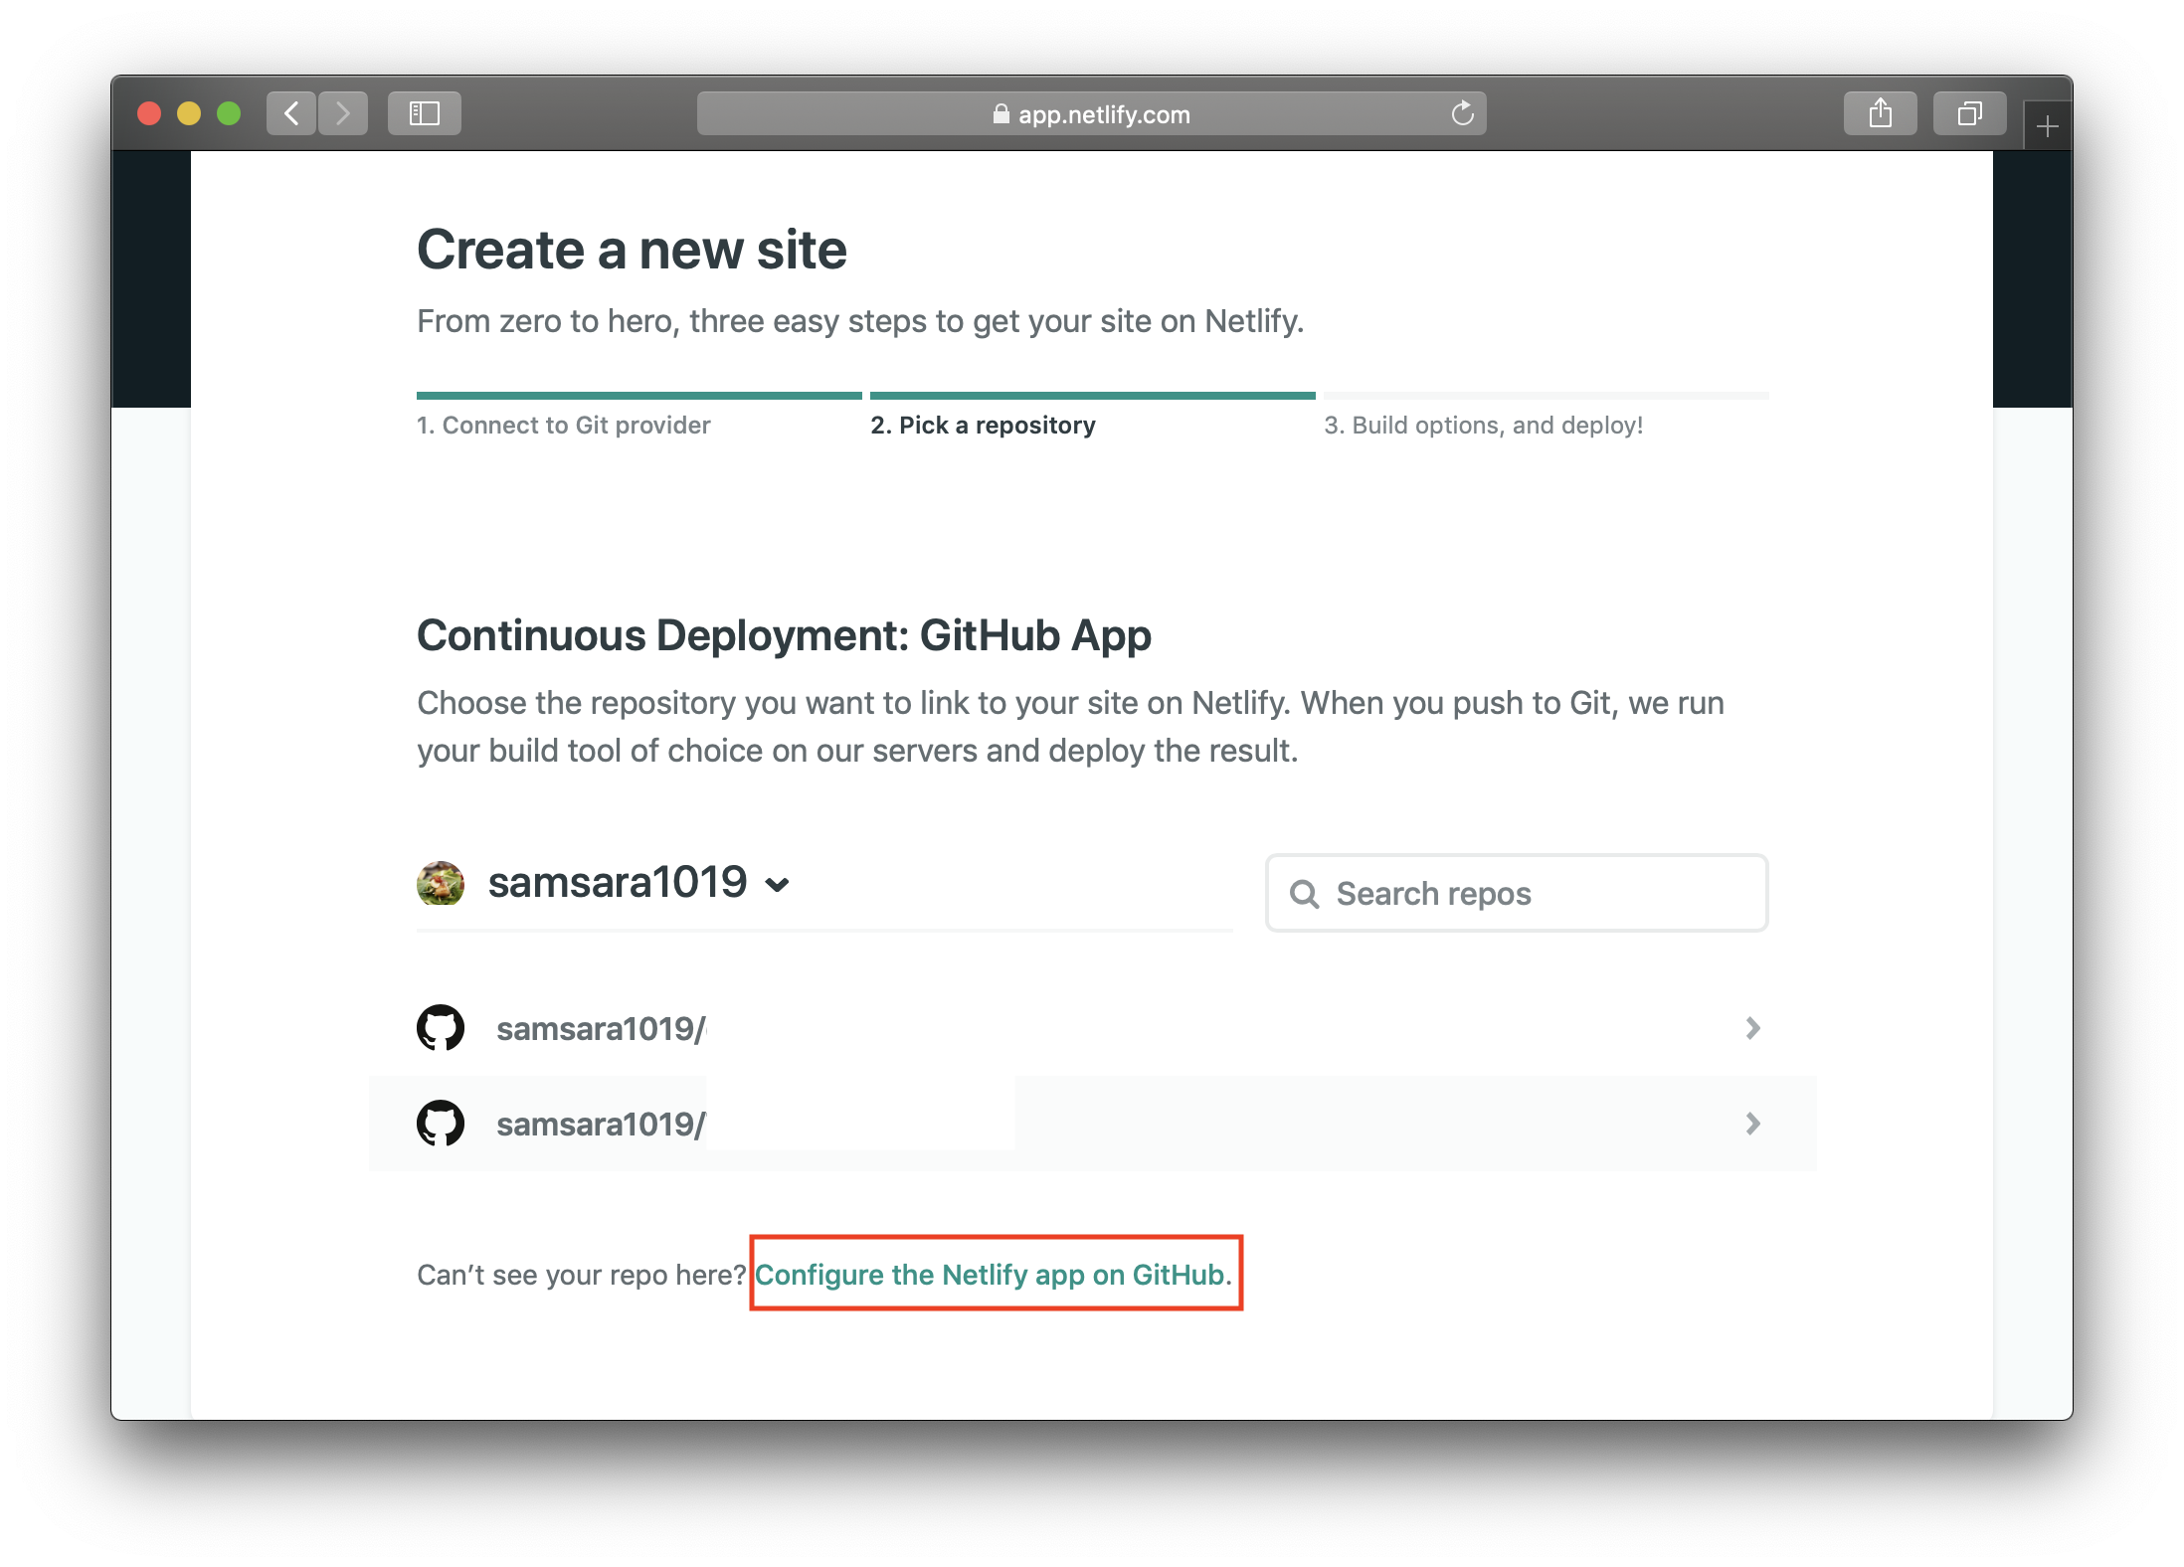Select the Pick a repository step
Viewport: 2184px width, 1567px height.
983,426
